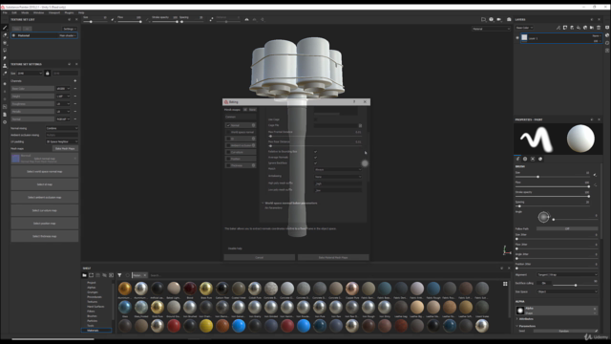Select the Paint brush tool
The image size is (611, 344).
tap(5, 28)
